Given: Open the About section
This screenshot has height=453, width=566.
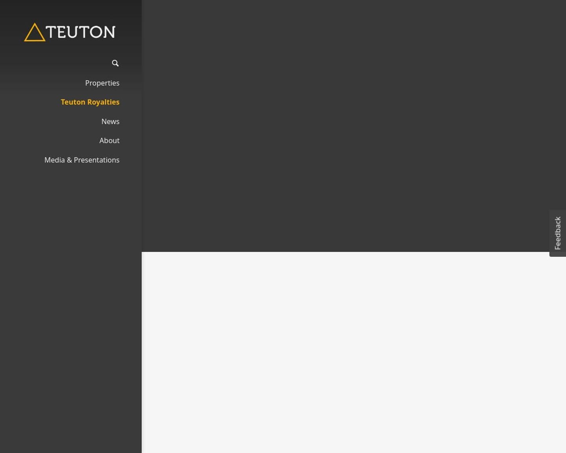Looking at the screenshot, I should click(x=109, y=141).
